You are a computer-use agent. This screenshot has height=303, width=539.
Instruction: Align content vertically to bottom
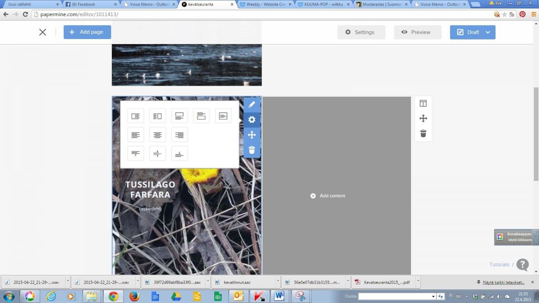pyautogui.click(x=179, y=154)
